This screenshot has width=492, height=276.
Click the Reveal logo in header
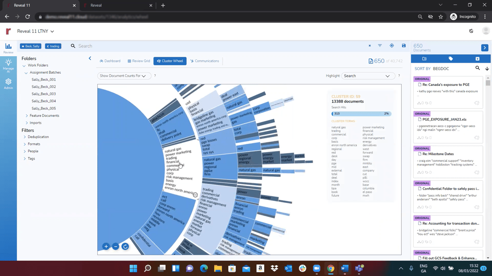click(x=8, y=31)
